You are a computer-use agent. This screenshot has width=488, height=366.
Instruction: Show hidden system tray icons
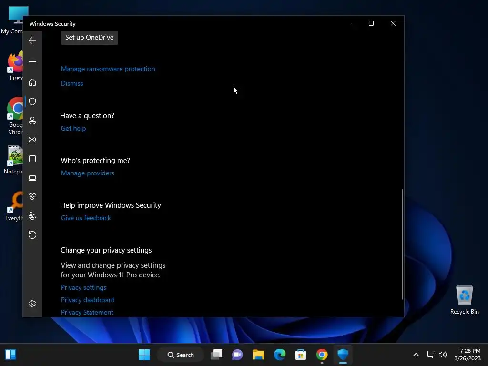point(416,355)
